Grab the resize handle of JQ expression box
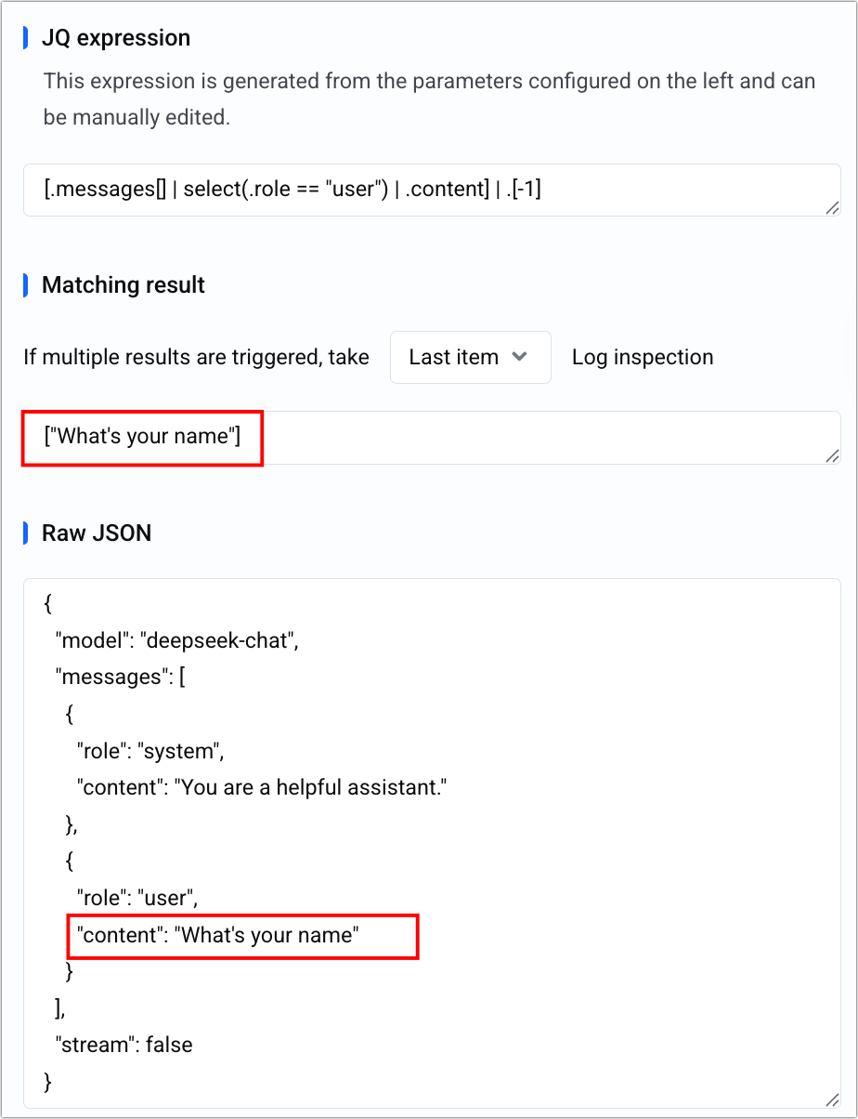858x1119 pixels. [832, 209]
